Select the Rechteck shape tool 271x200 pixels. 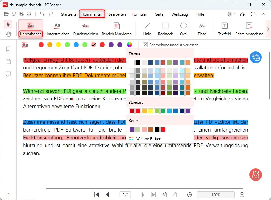[165, 29]
